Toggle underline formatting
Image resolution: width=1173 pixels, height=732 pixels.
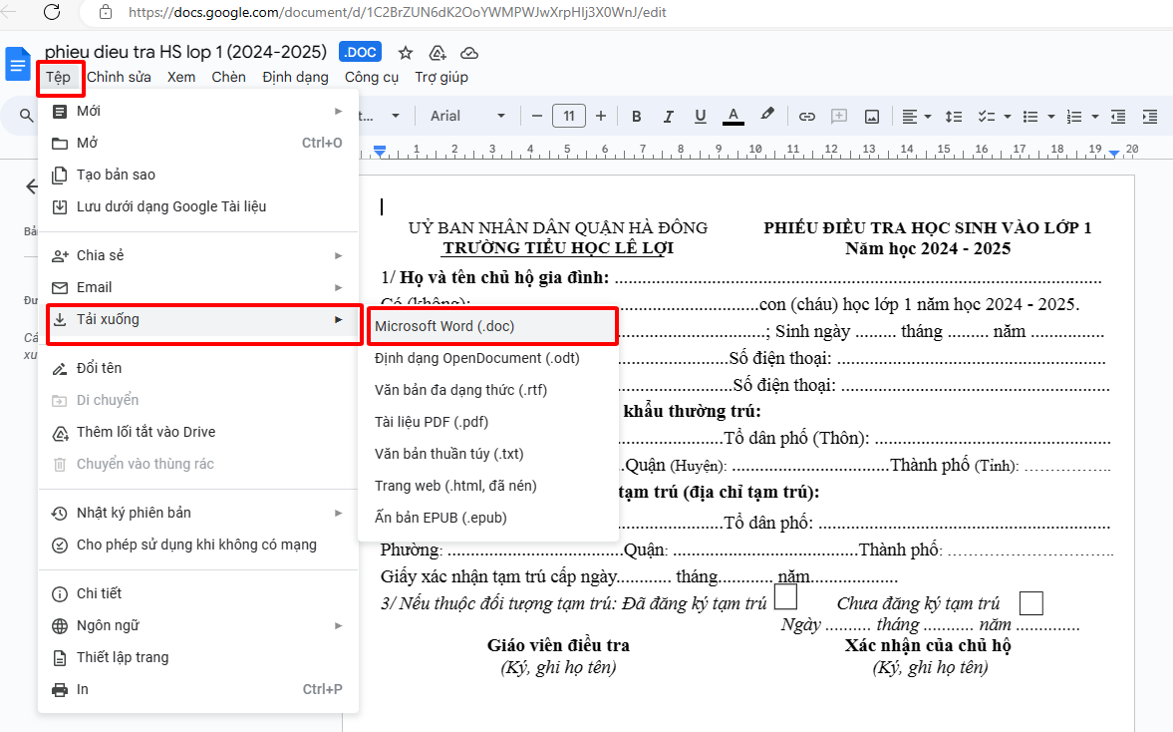point(701,116)
